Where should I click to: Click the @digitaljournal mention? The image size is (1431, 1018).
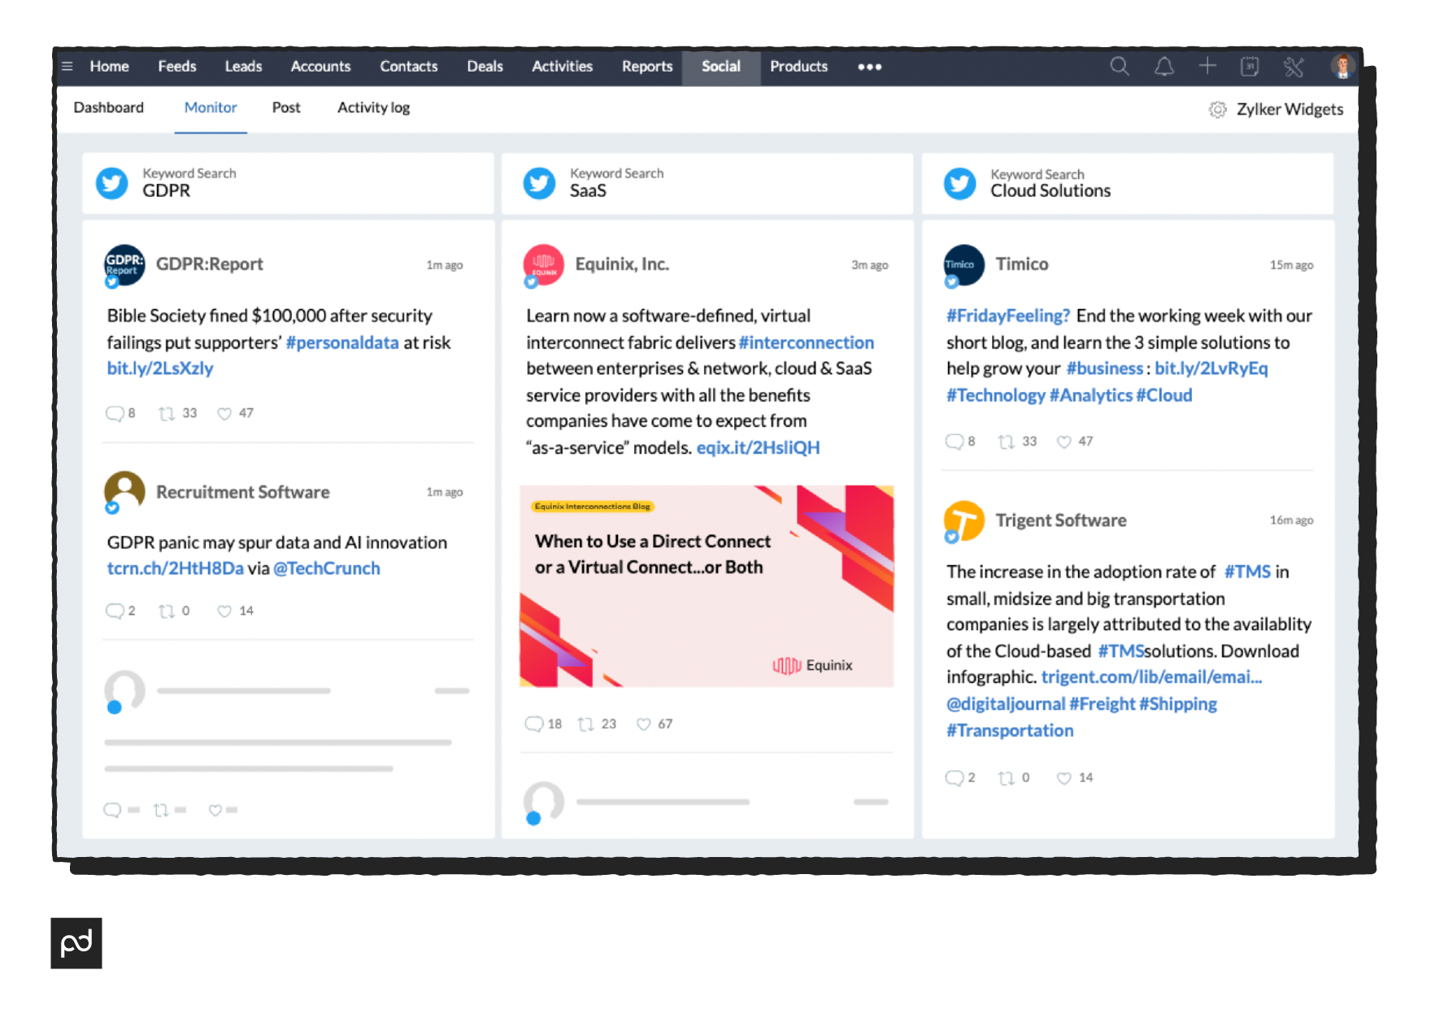1006,703
